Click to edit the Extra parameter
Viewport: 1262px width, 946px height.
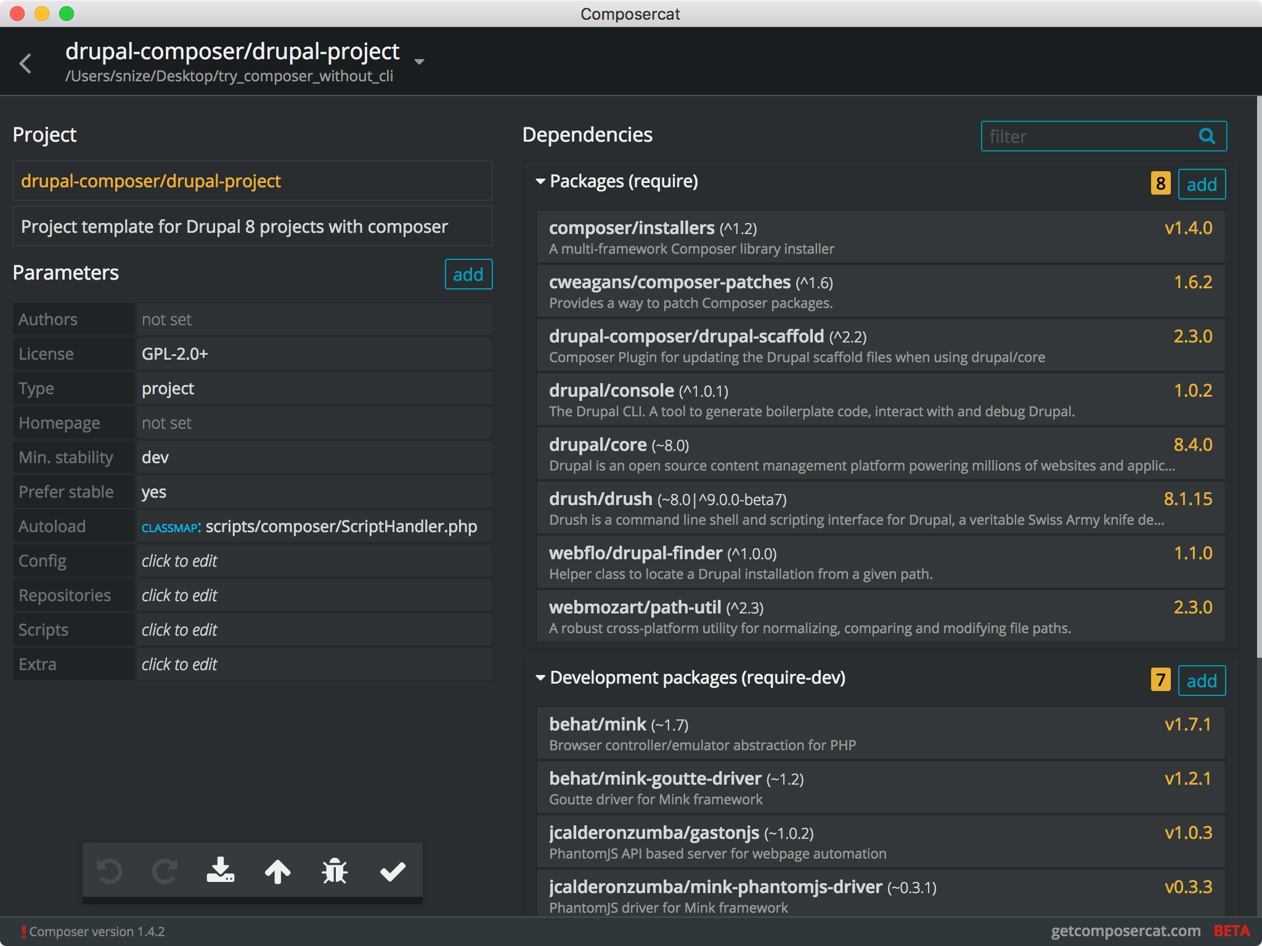(x=314, y=665)
